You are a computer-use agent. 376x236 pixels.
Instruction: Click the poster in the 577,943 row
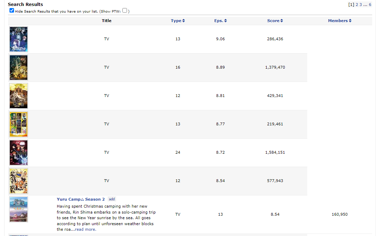pyautogui.click(x=19, y=181)
